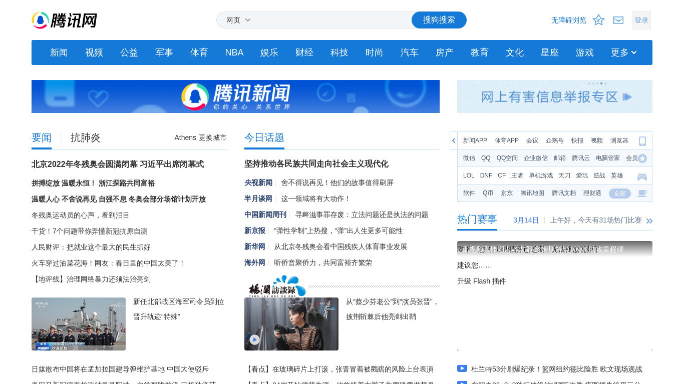
Task: Open 腾讯云 link
Action: pos(581,158)
